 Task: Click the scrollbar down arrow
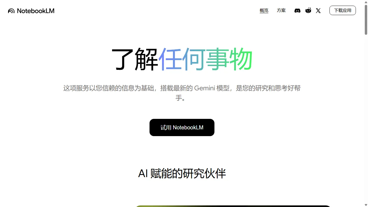[366, 205]
